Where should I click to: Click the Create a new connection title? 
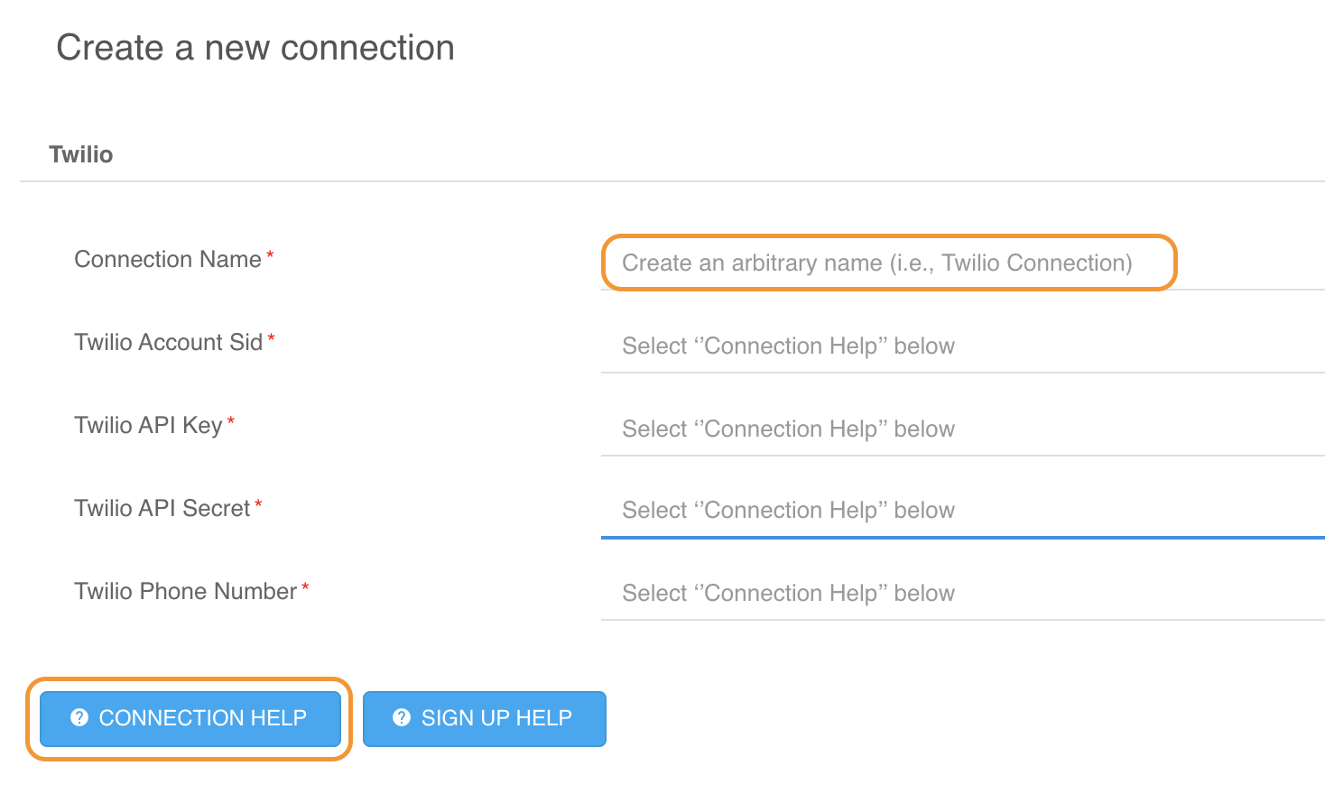[x=255, y=48]
